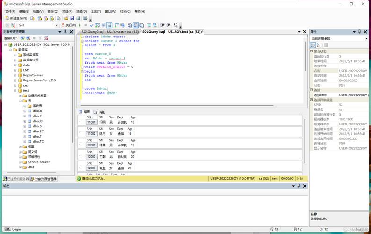Click the save disk icon in toolbar
This screenshot has width=371, height=234.
pos(72,18)
